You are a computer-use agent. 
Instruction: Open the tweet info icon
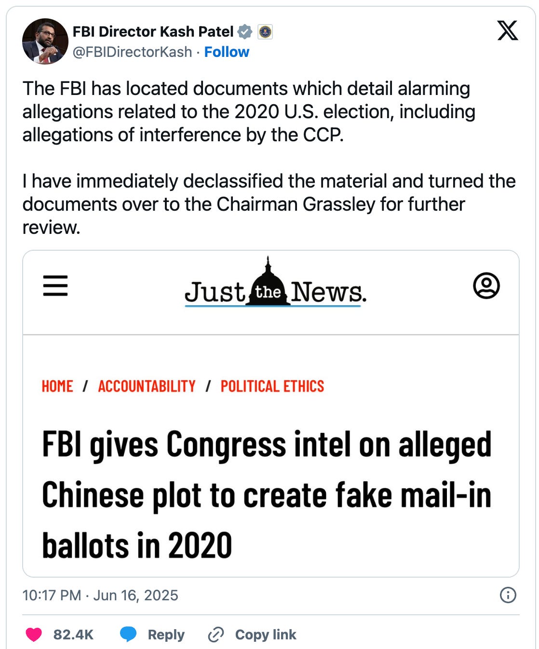tap(508, 595)
